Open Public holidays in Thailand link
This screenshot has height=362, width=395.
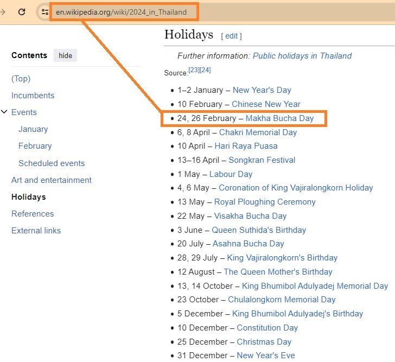(302, 56)
